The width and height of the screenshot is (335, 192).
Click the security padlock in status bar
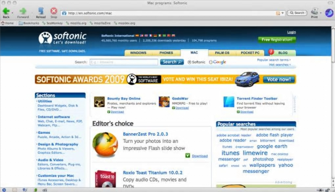(x=327, y=190)
